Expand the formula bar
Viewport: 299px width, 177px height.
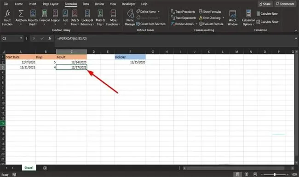296,38
